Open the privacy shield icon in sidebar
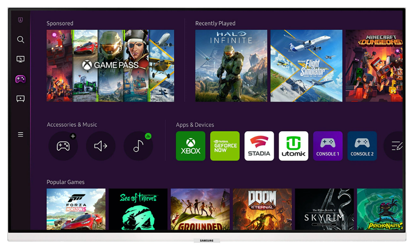411x249 pixels. pos(20,20)
